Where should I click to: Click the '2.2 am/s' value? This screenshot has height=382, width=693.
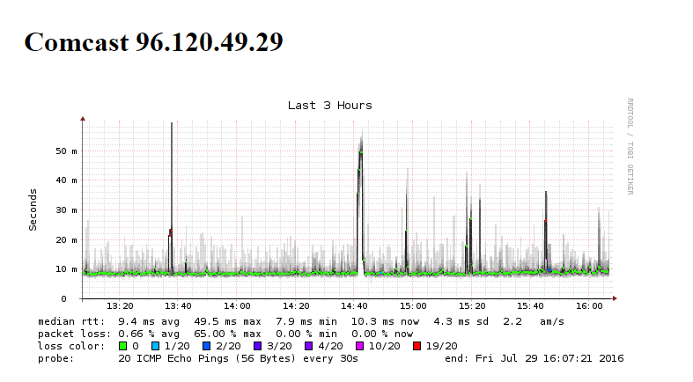tap(534, 321)
